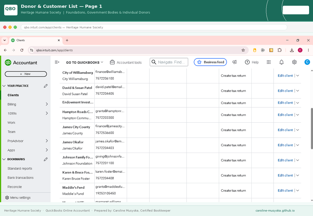Open the apps grid icon
Viewport: 313px width, 216px height.
point(269,62)
